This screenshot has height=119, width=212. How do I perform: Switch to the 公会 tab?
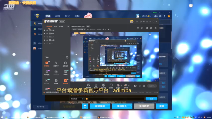click(x=67, y=16)
